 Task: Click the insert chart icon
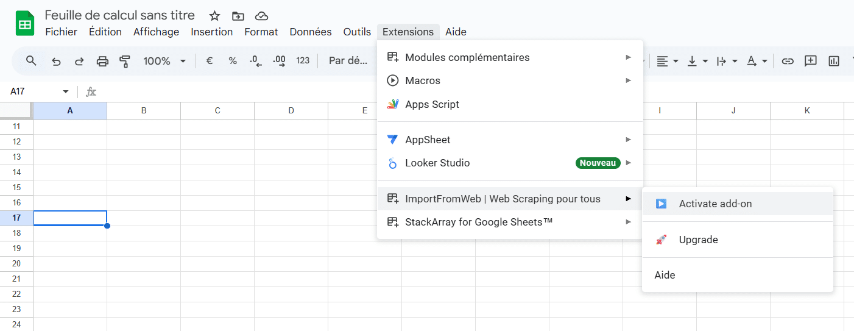point(833,61)
